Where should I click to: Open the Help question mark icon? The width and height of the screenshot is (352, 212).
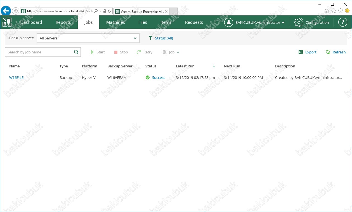[342, 22]
